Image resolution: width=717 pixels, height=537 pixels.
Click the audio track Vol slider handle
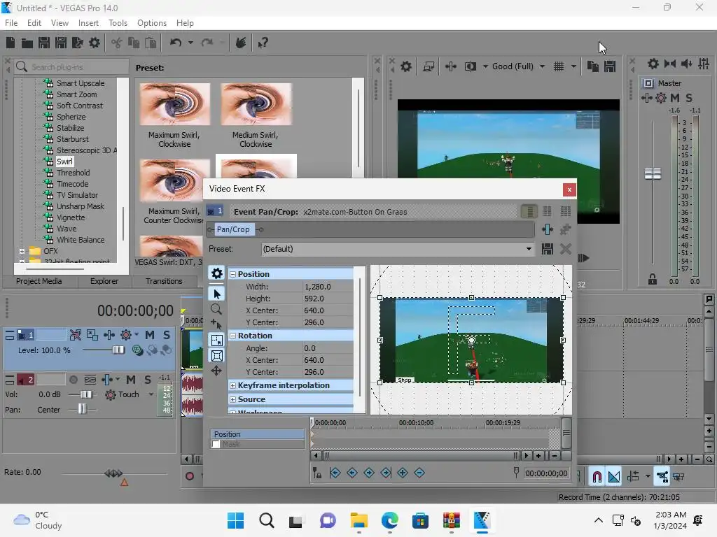(86, 394)
